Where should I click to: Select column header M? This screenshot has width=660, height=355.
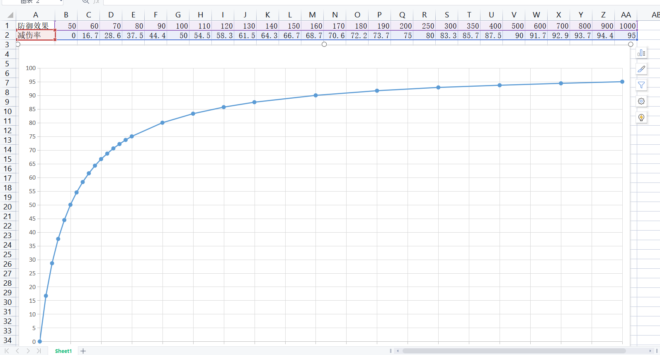[x=313, y=15]
